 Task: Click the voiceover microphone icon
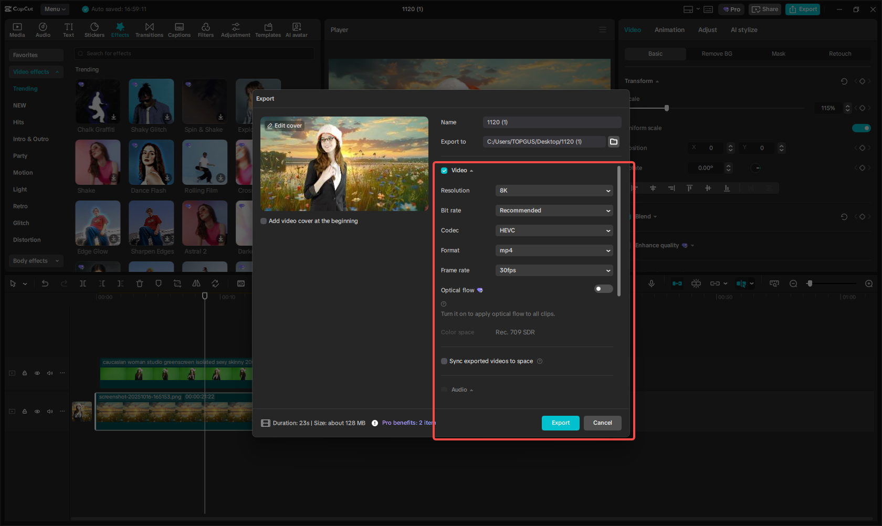tap(652, 283)
